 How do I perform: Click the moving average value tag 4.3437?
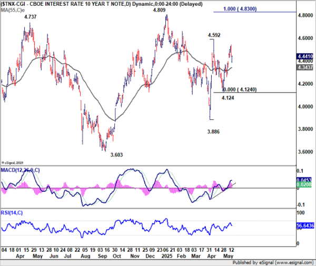[305, 67]
